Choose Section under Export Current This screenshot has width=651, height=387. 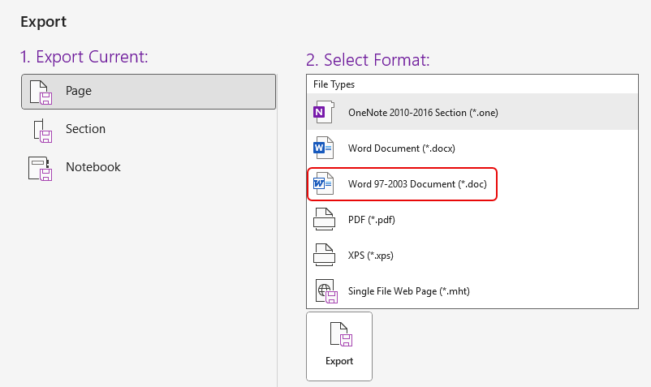coord(85,129)
